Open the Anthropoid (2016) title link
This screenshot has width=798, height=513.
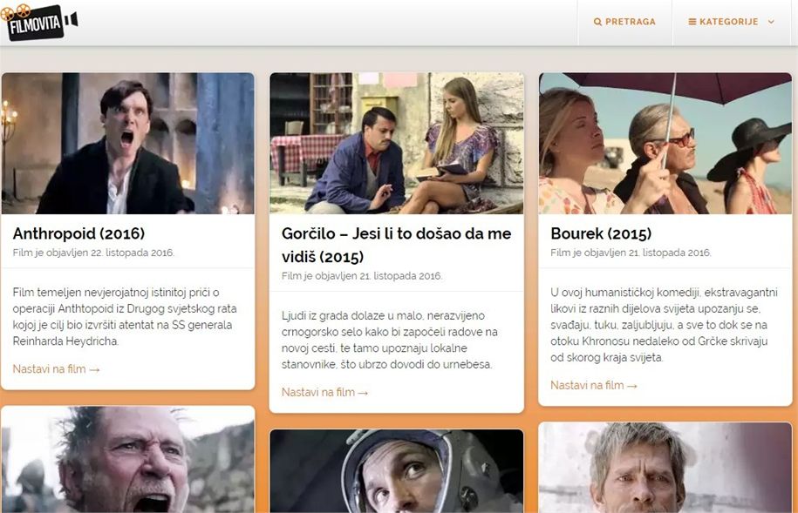click(x=78, y=233)
